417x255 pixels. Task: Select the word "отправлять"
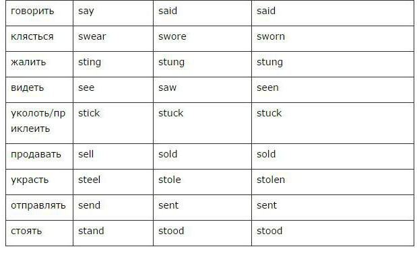[38, 206]
